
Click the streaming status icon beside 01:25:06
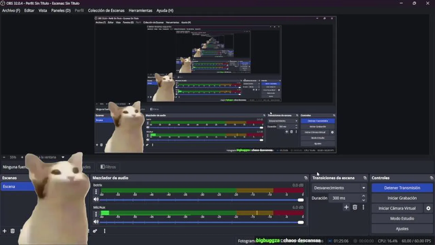[x=330, y=241]
